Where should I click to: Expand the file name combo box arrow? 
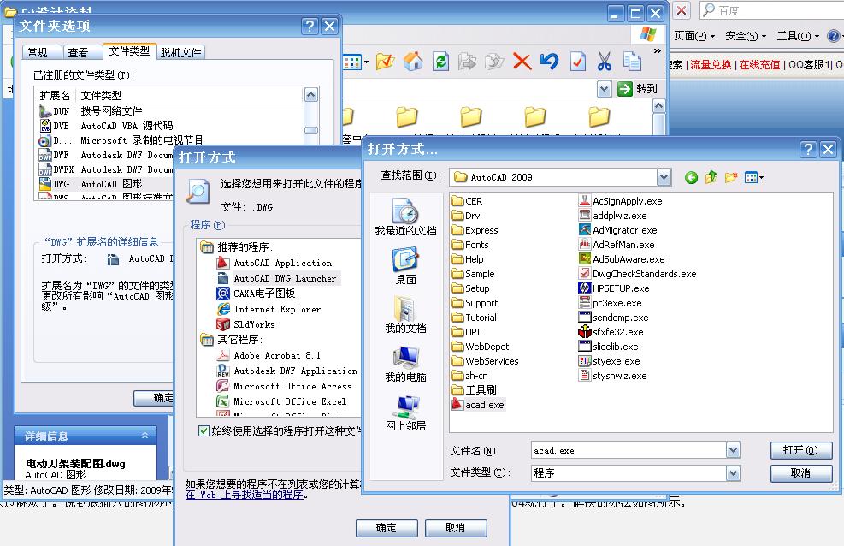[733, 450]
